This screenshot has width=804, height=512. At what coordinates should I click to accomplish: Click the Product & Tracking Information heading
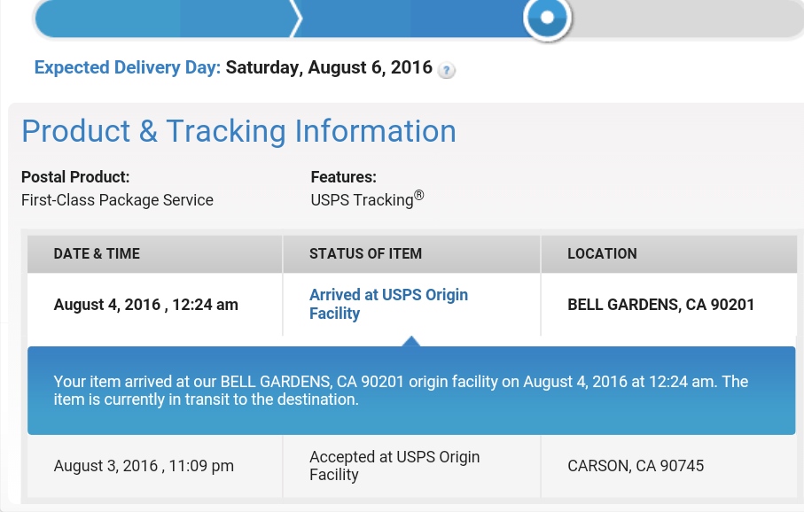[x=239, y=131]
